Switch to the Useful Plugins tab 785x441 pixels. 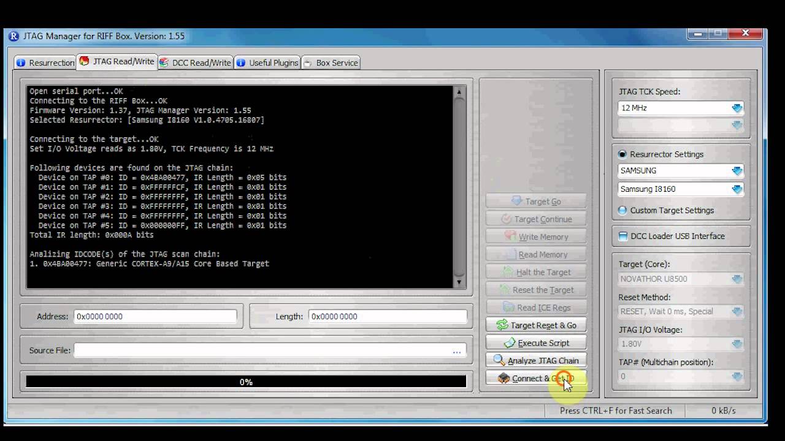coord(267,62)
